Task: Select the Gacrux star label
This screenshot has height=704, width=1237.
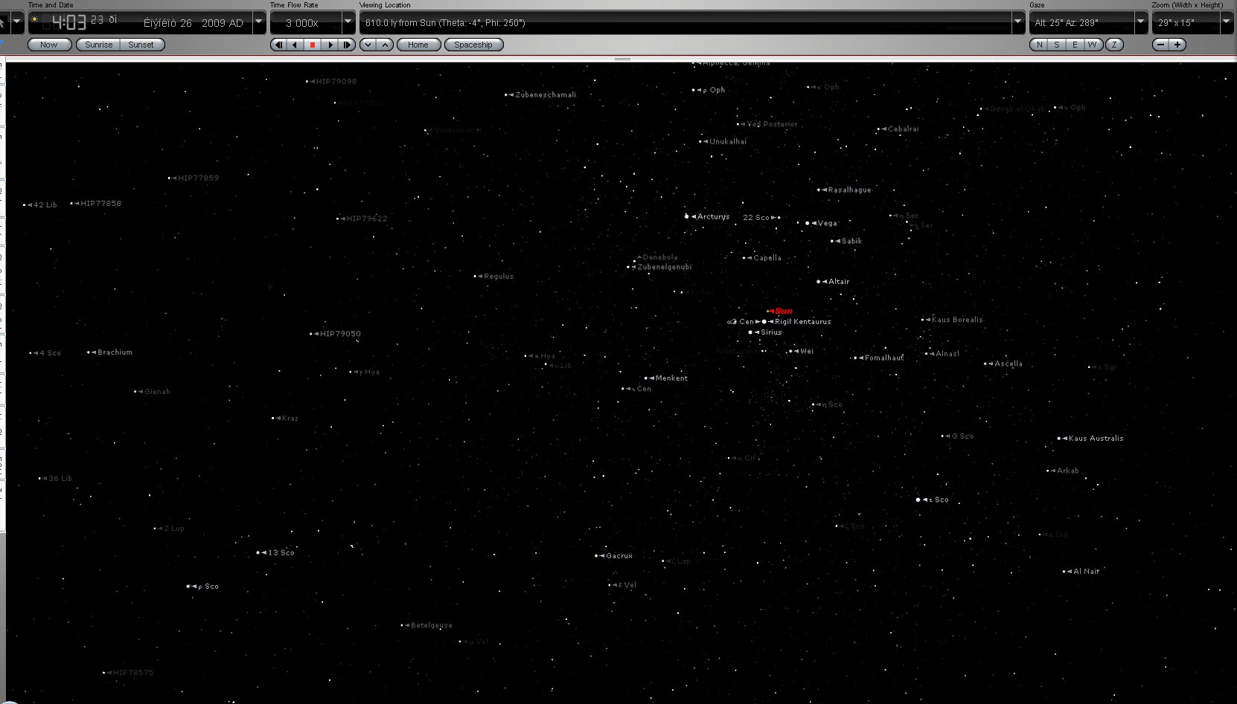Action: 619,556
